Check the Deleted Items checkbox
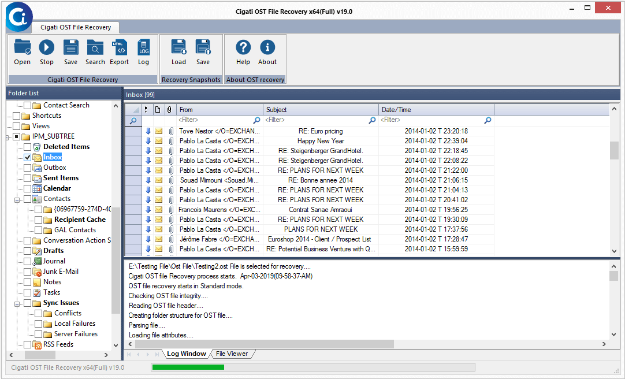Image resolution: width=625 pixels, height=379 pixels. click(x=28, y=147)
